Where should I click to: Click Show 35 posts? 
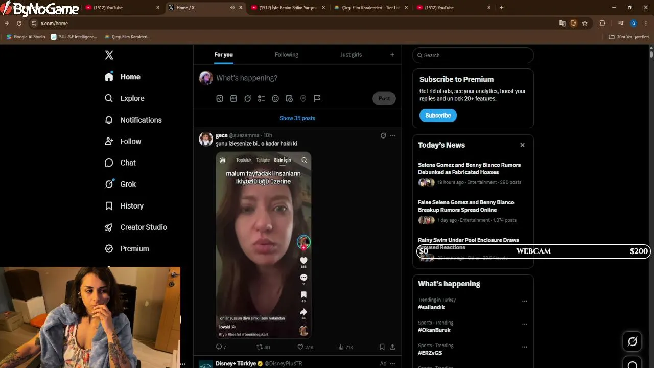[297, 118]
